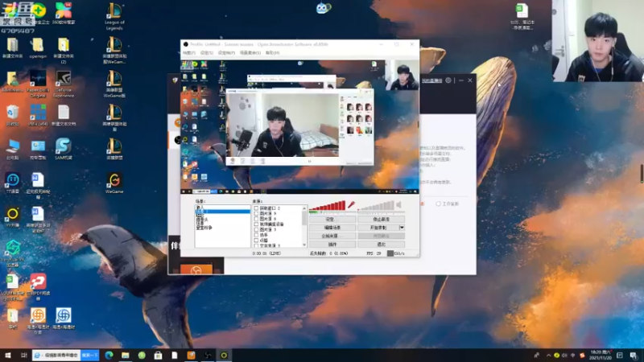Image resolution: width=644 pixels, height=362 pixels.
Task: Open File Explorer from taskbar
Action: [126, 355]
